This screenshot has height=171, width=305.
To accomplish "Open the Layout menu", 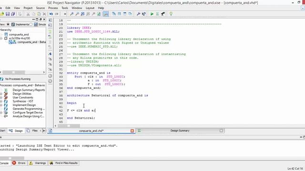I will pos(90,8).
